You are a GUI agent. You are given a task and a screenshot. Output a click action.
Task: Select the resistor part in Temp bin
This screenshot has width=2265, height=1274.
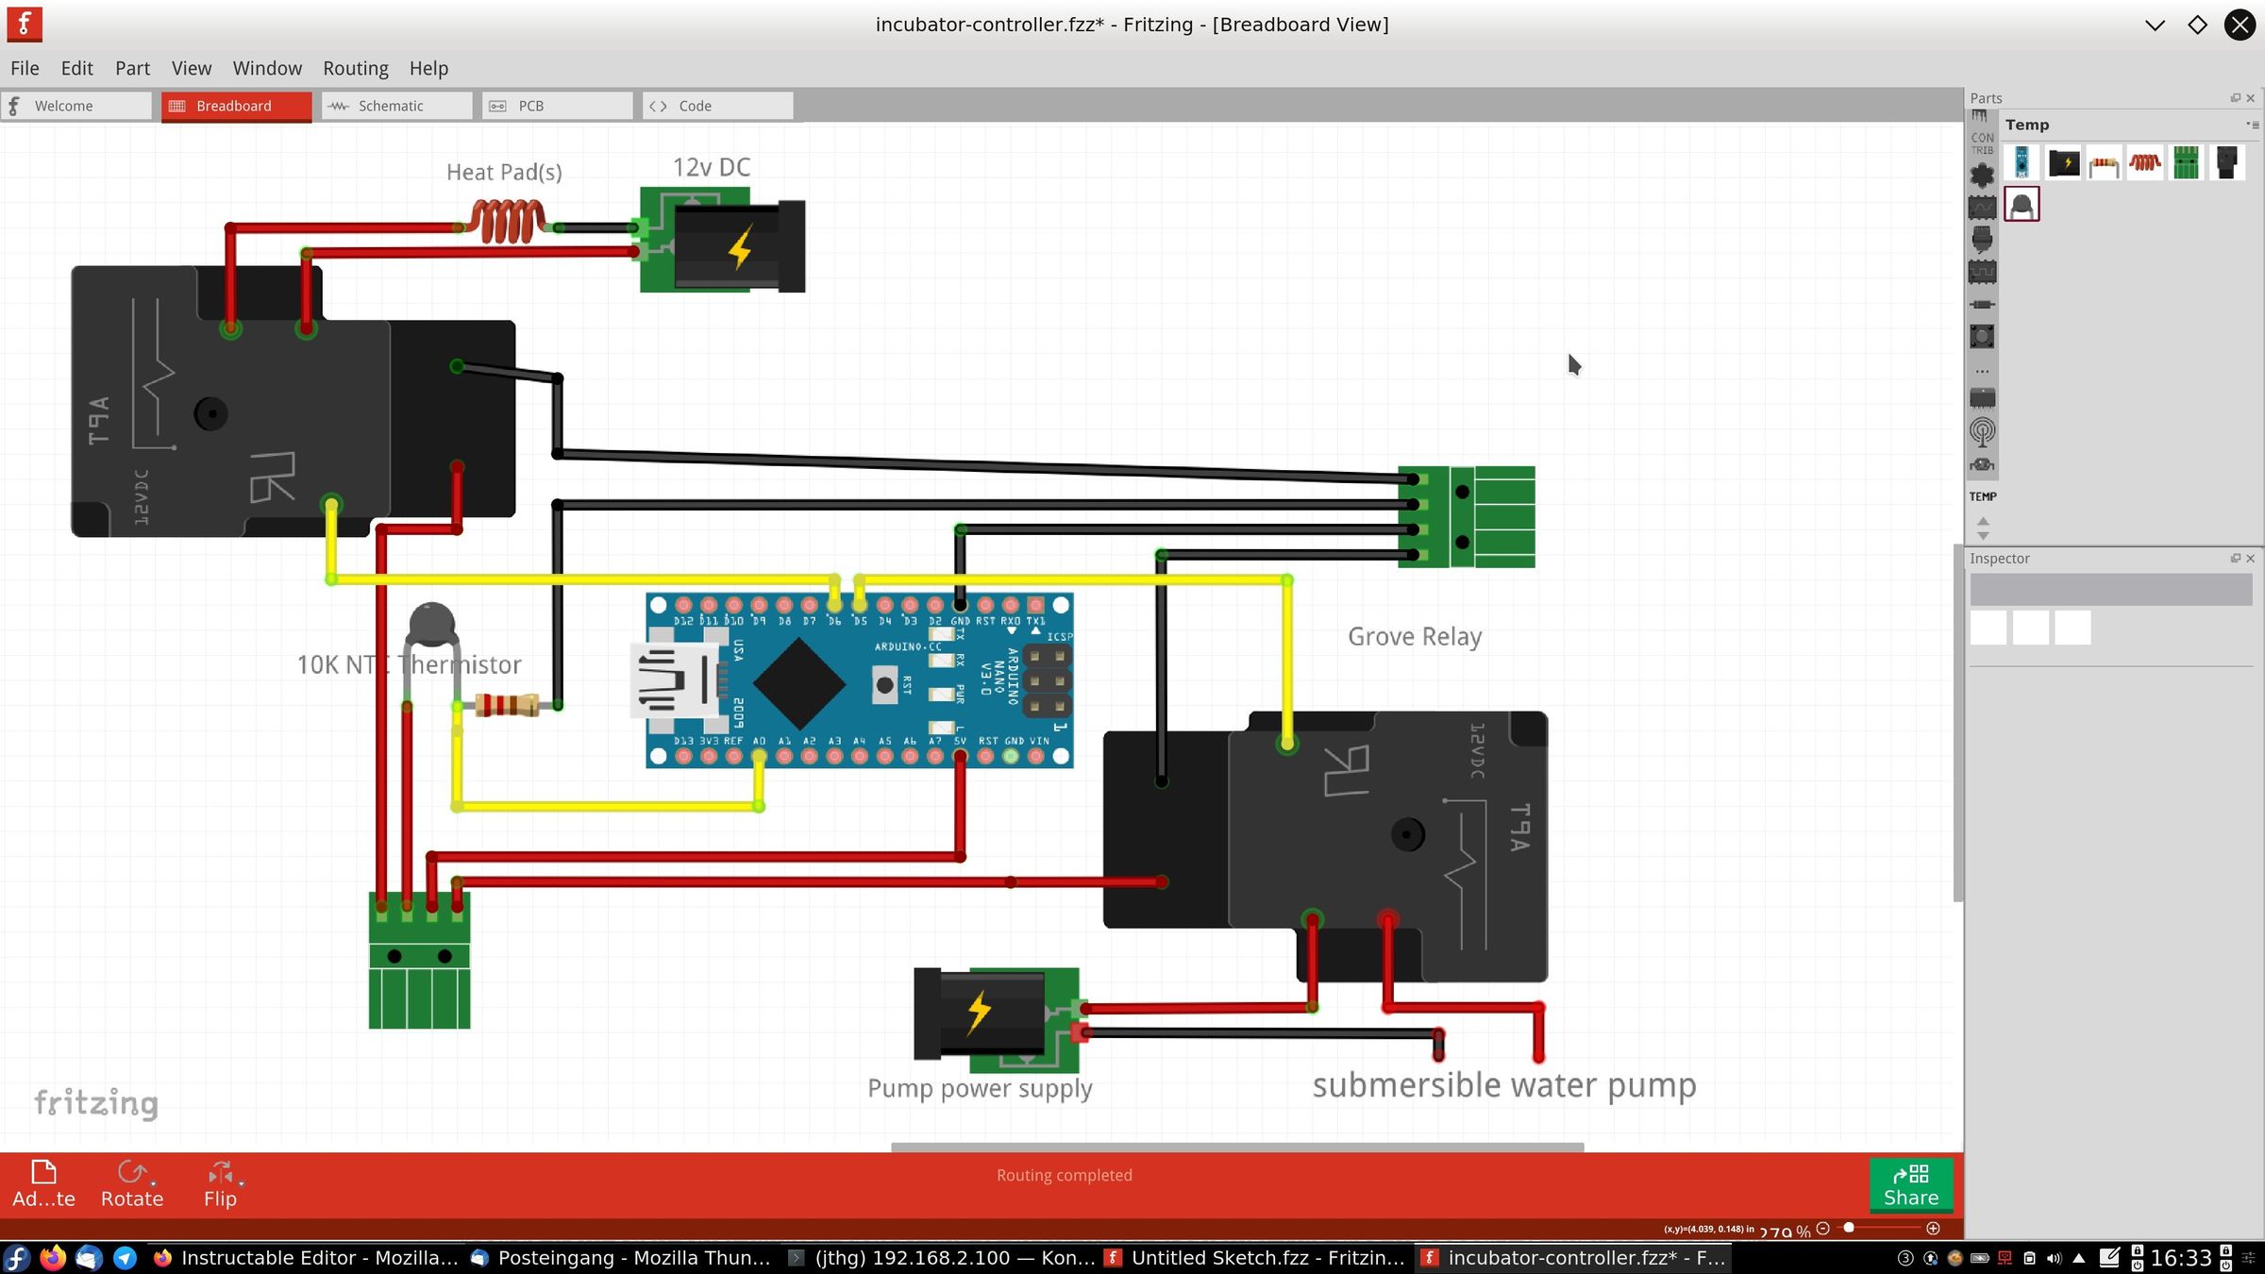(2104, 164)
